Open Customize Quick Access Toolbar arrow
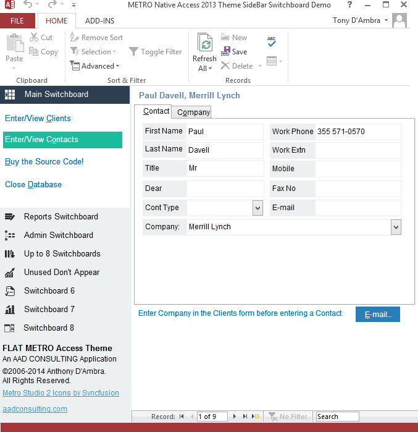The width and height of the screenshot is (418, 432). [x=73, y=5]
